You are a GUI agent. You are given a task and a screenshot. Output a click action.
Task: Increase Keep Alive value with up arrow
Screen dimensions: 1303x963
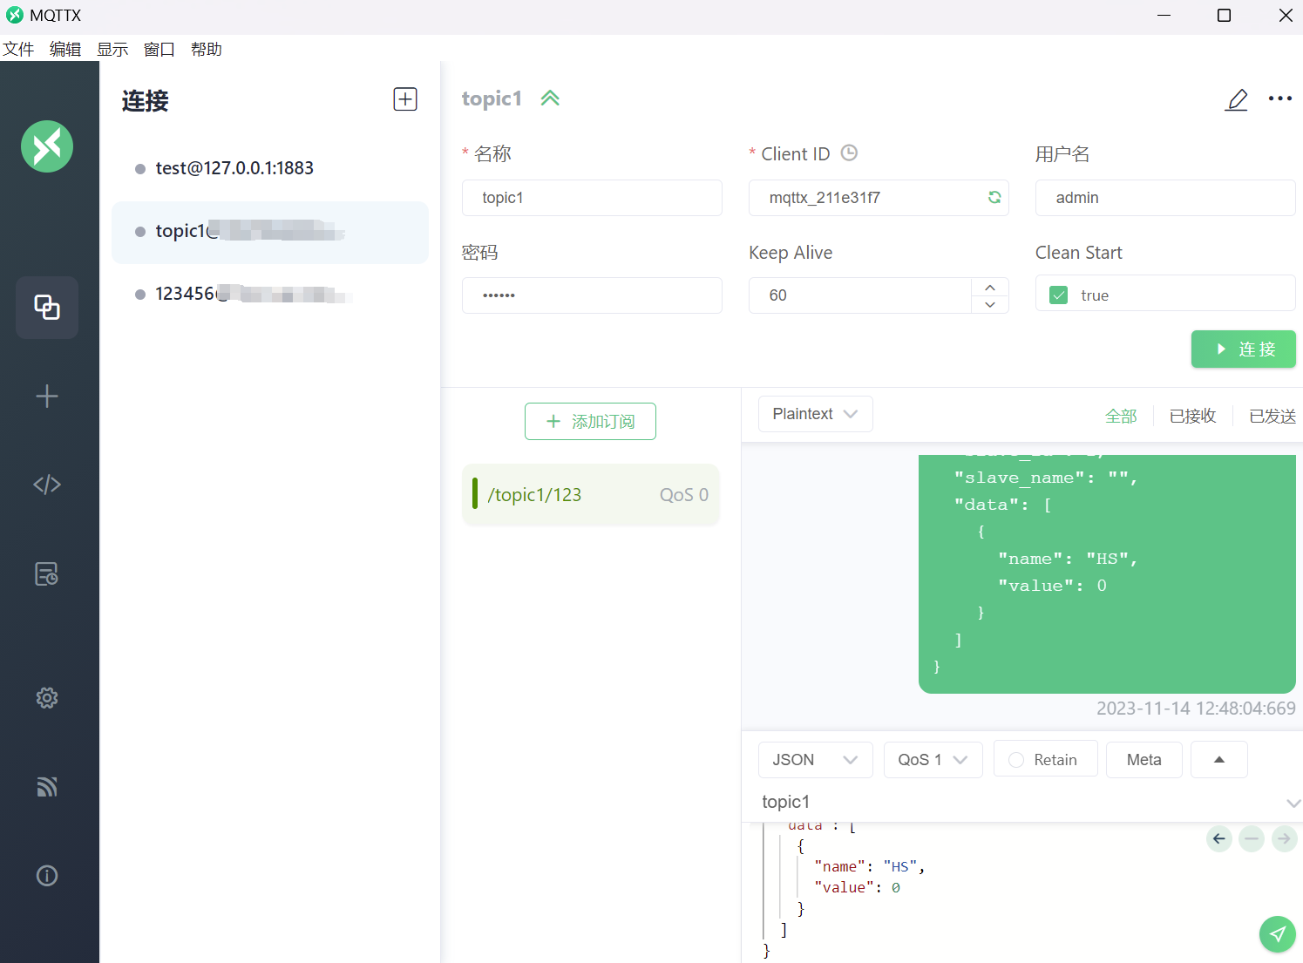[990, 287]
